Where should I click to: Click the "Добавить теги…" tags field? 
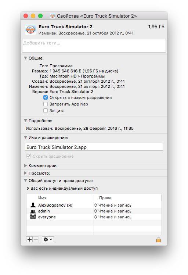point(94,46)
